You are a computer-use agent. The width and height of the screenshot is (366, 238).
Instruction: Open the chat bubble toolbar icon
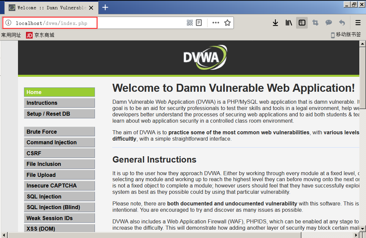(x=329, y=23)
